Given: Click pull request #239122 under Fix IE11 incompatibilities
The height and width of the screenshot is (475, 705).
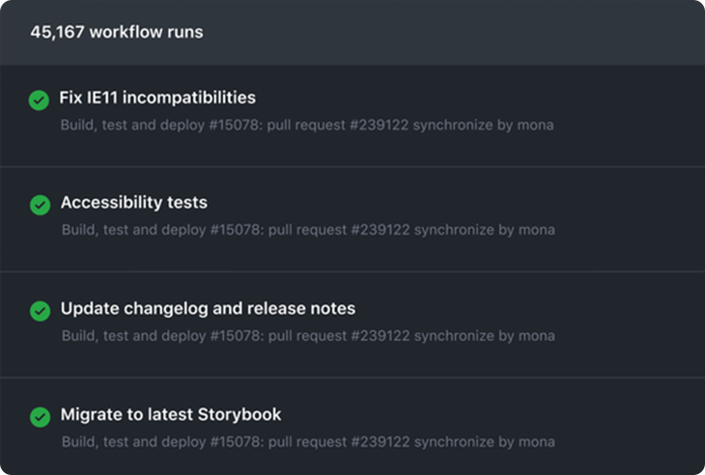Looking at the screenshot, I should click(338, 125).
